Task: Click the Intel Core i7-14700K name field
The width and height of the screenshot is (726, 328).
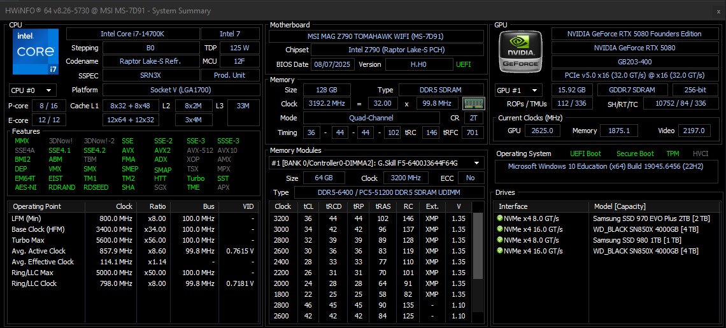Action: coord(132,34)
